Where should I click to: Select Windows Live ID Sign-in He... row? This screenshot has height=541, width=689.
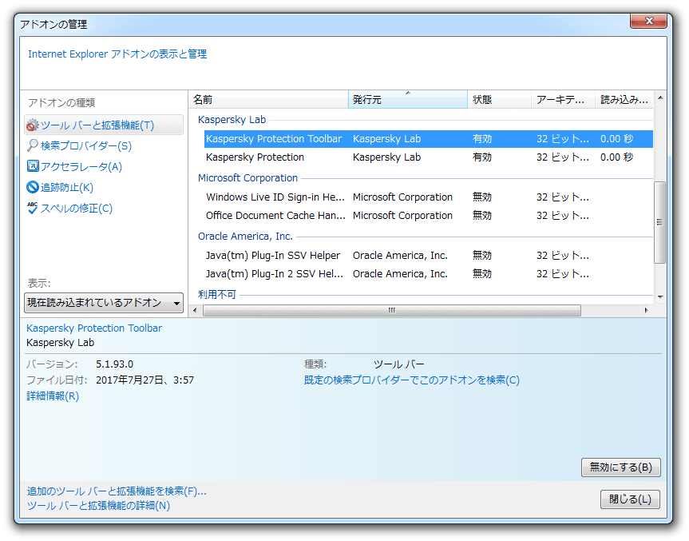point(429,197)
